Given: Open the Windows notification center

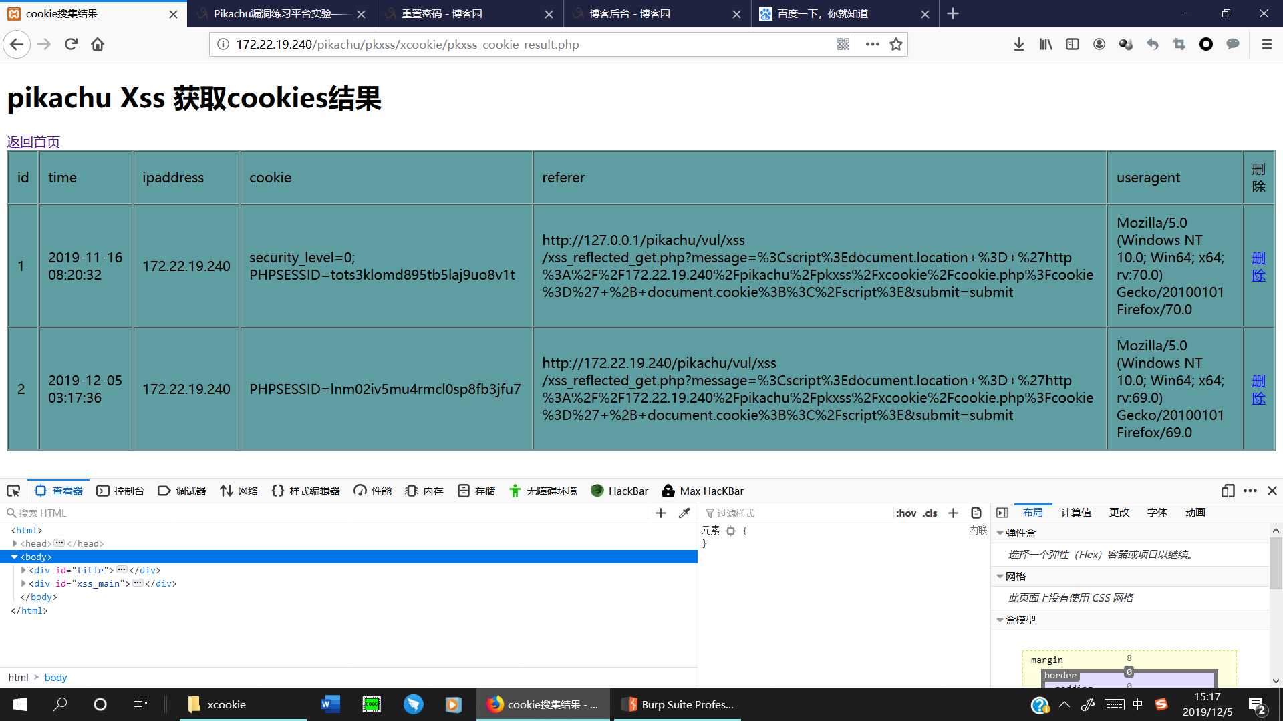Looking at the screenshot, I should (x=1257, y=704).
